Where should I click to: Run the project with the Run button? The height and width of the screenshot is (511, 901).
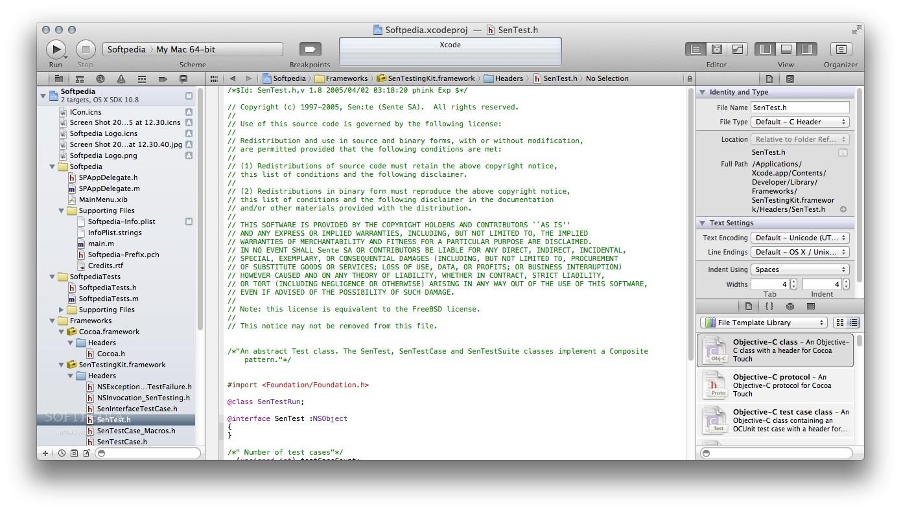pyautogui.click(x=56, y=49)
